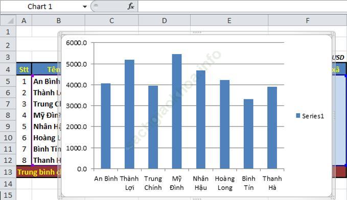Click the Select All corner triangle
347x200 pixels.
[8, 20]
